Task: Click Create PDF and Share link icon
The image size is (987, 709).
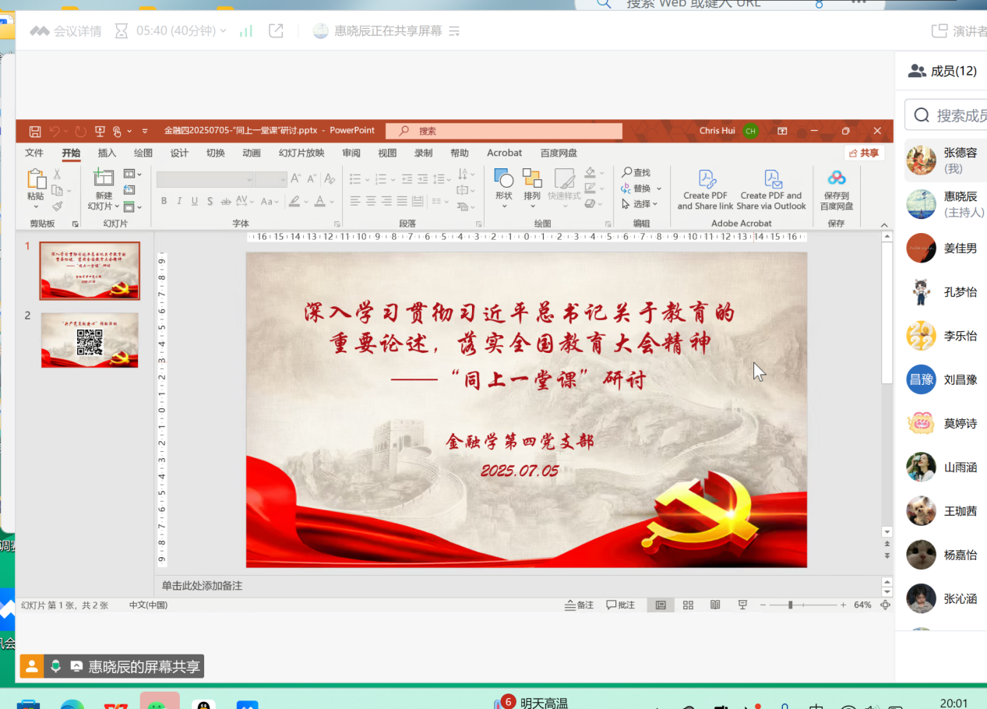Action: 706,180
